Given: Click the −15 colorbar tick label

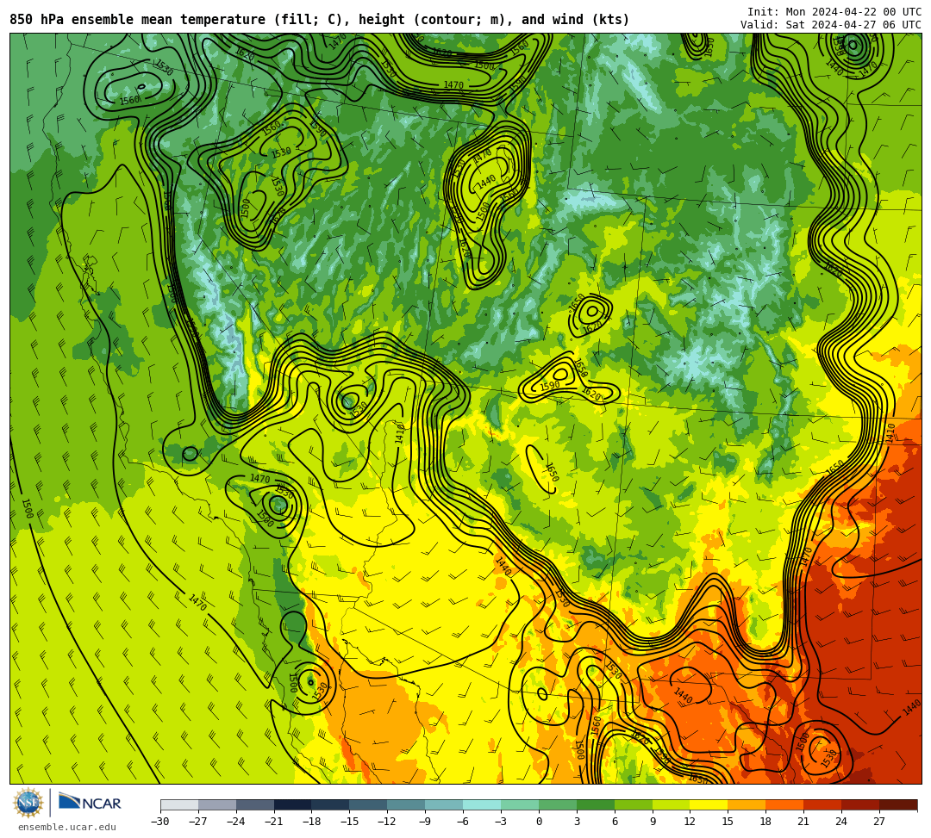Looking at the screenshot, I should point(350,822).
